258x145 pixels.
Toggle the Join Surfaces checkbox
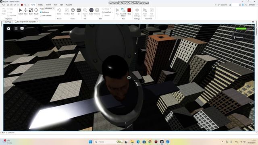[41, 15]
